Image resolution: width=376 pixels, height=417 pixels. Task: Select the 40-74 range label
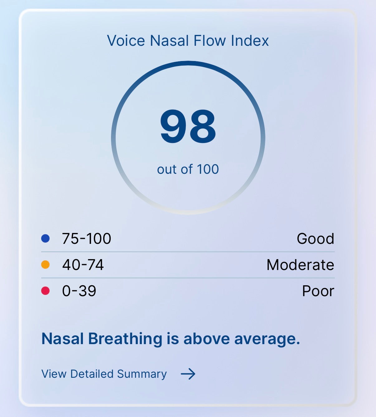click(83, 265)
